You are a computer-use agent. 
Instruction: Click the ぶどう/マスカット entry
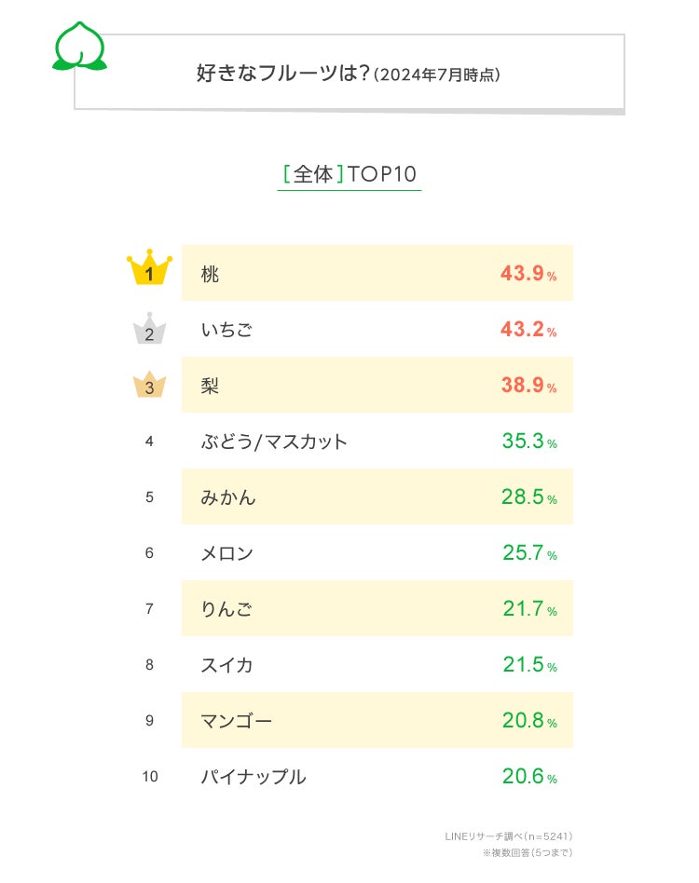click(x=274, y=441)
